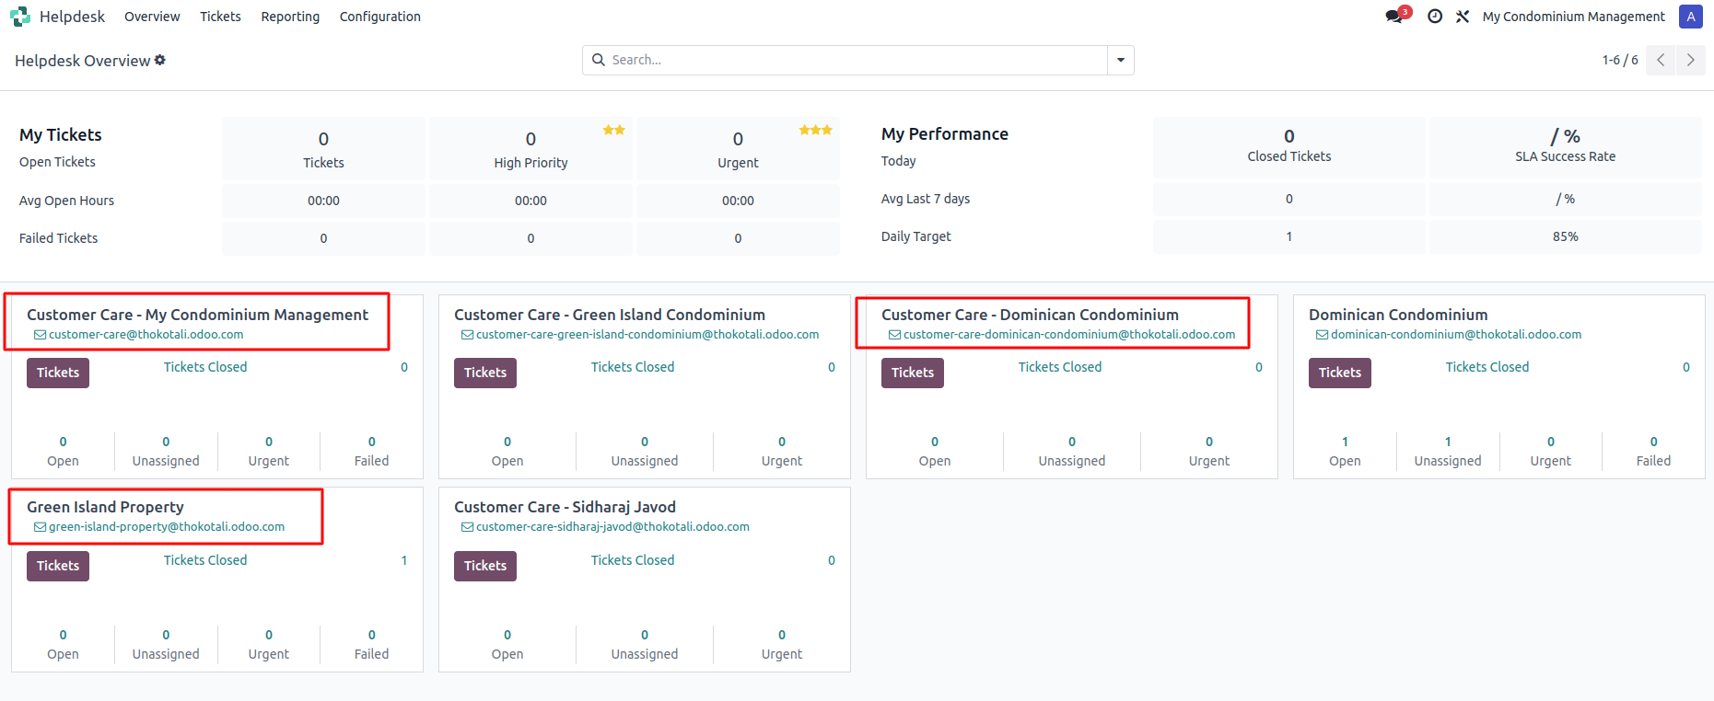
Task: Go to next page arrow
Action: 1690,60
